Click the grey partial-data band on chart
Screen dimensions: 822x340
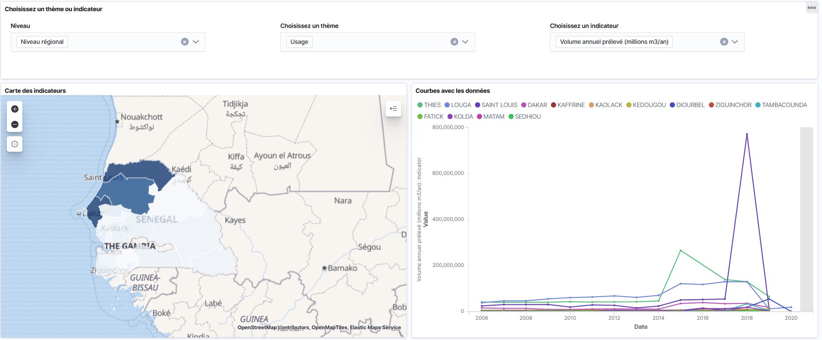(x=807, y=219)
